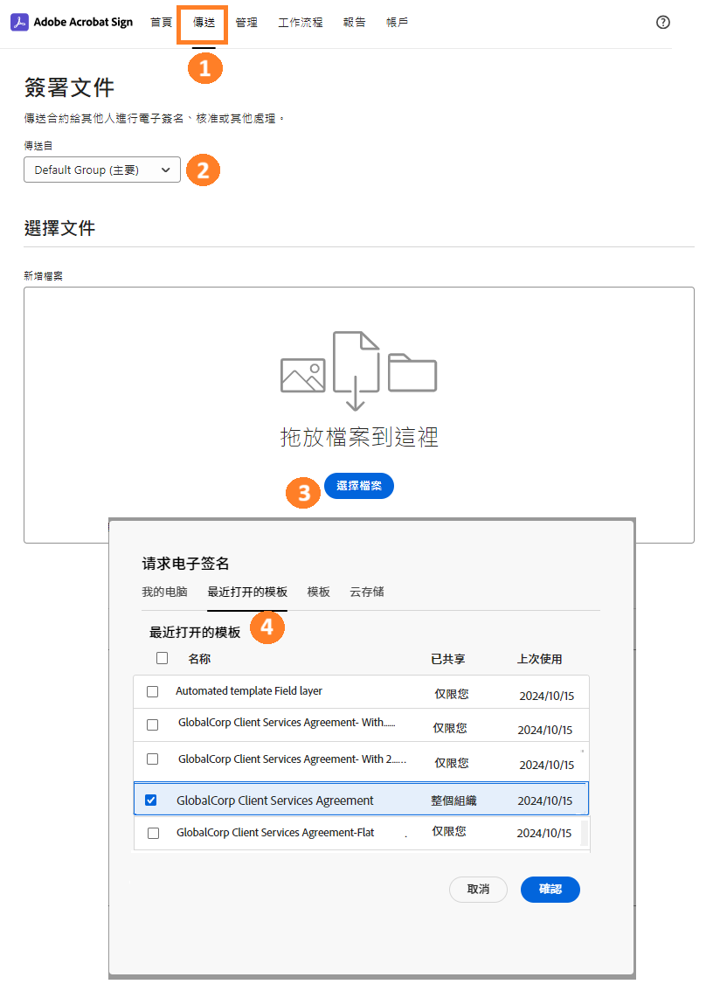
Task: Cancel the dialog with 取消 button
Action: [478, 889]
